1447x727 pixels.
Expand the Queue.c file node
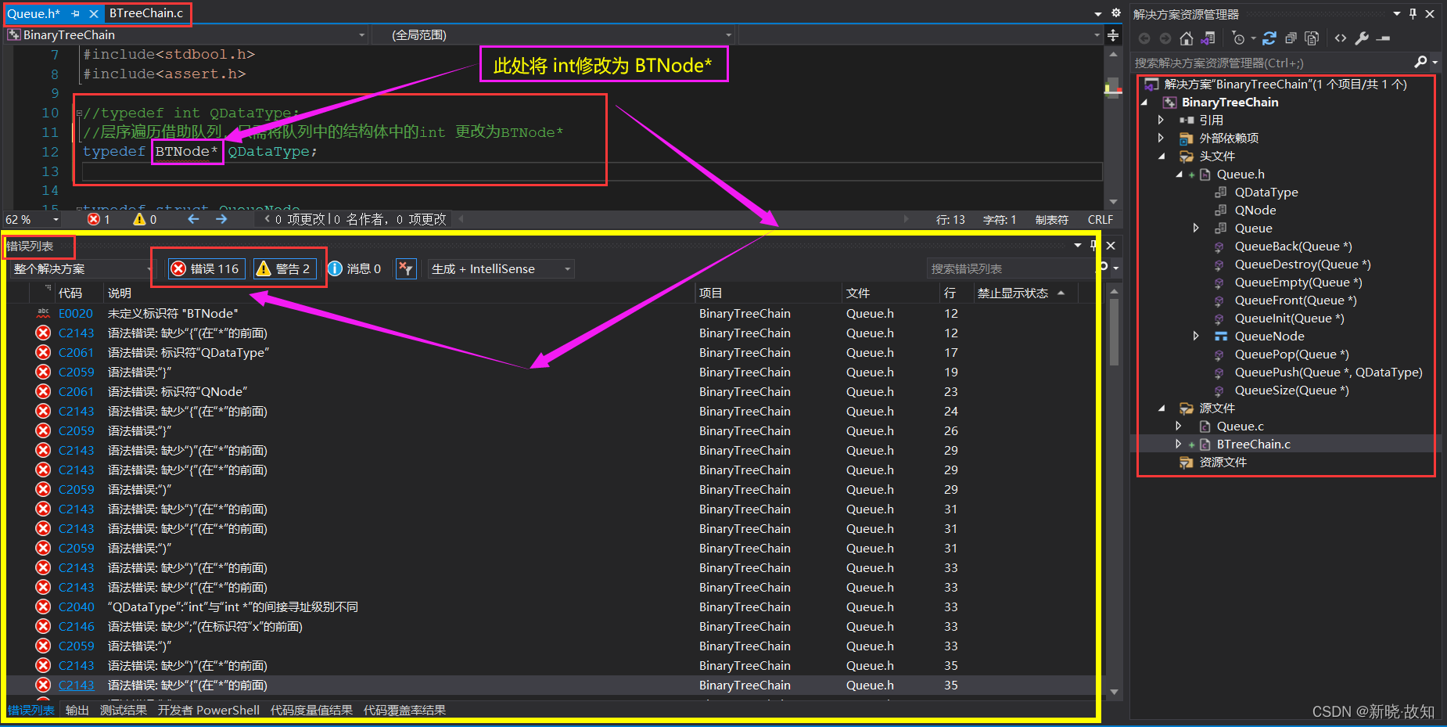click(x=1179, y=426)
